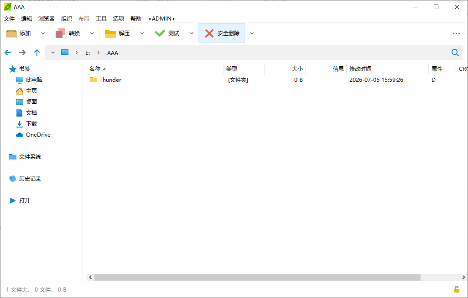Click the 打开 play arrow icon
This screenshot has width=468, height=298.
point(12,201)
